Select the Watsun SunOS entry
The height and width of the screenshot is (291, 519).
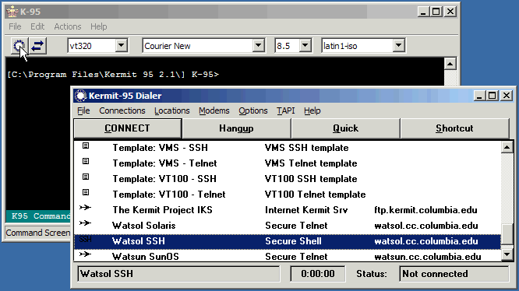288,256
